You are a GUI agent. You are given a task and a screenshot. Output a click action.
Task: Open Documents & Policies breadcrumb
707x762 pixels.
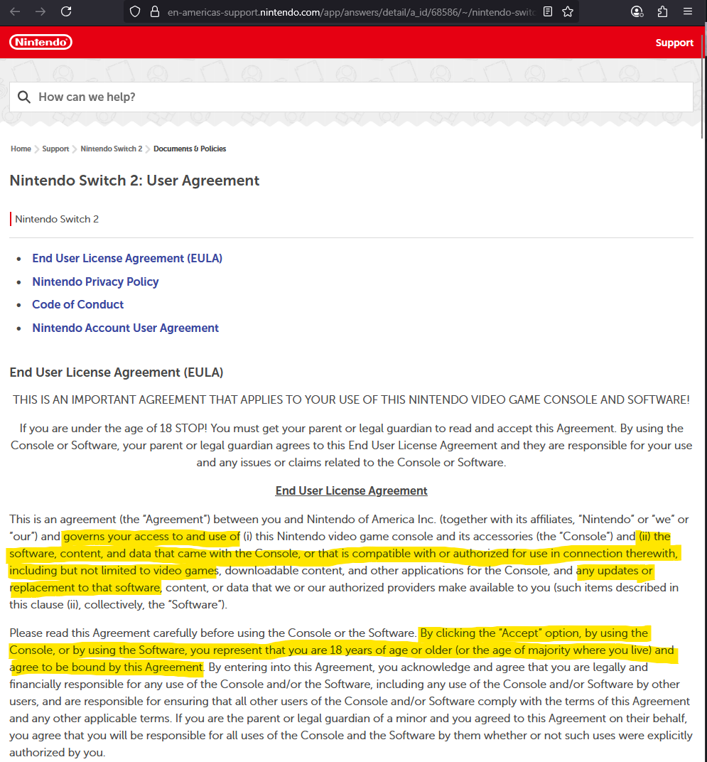(x=190, y=149)
